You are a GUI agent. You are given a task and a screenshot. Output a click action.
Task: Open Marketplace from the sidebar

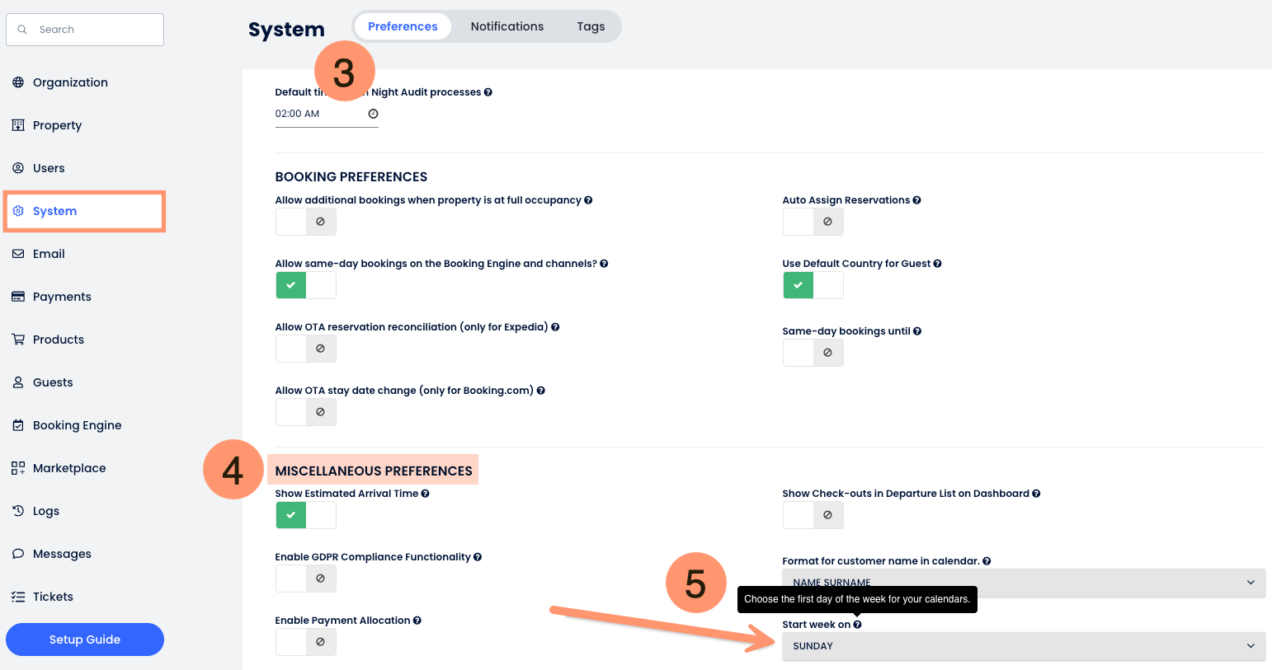point(69,468)
